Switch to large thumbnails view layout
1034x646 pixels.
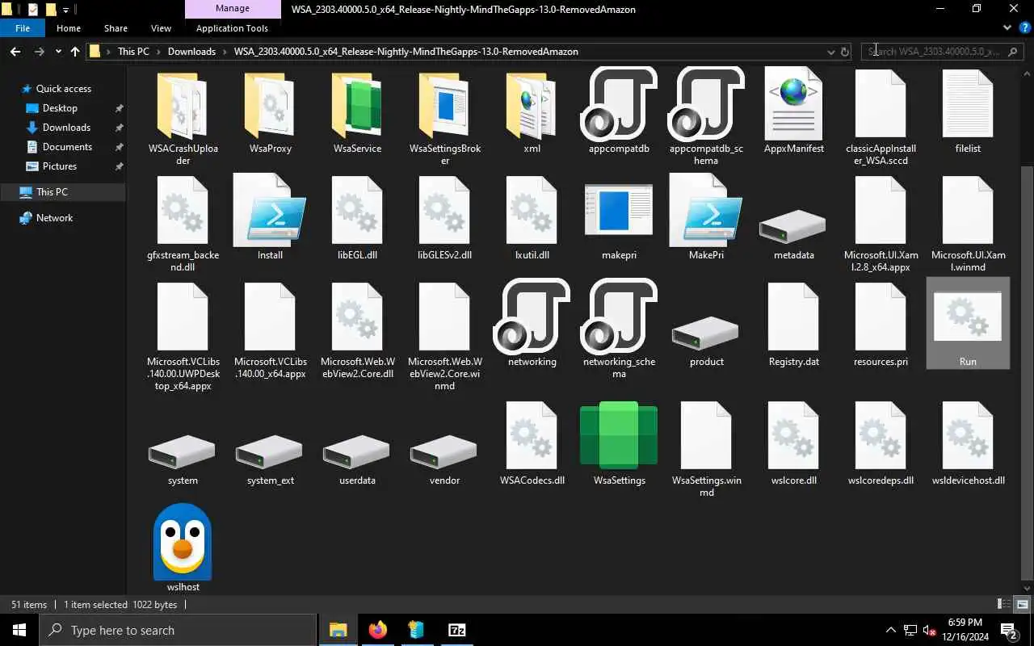click(x=1022, y=605)
